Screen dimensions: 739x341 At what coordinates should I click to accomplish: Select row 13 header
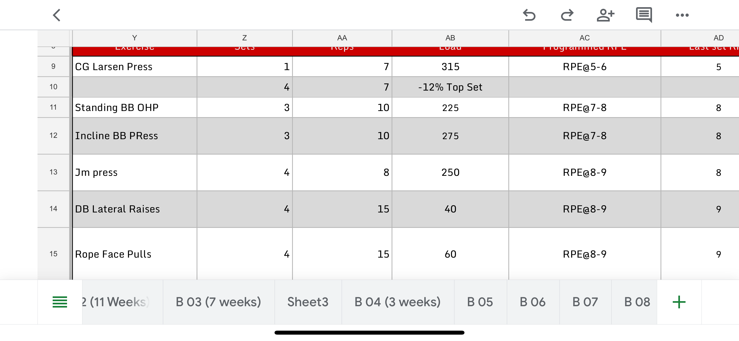(53, 172)
